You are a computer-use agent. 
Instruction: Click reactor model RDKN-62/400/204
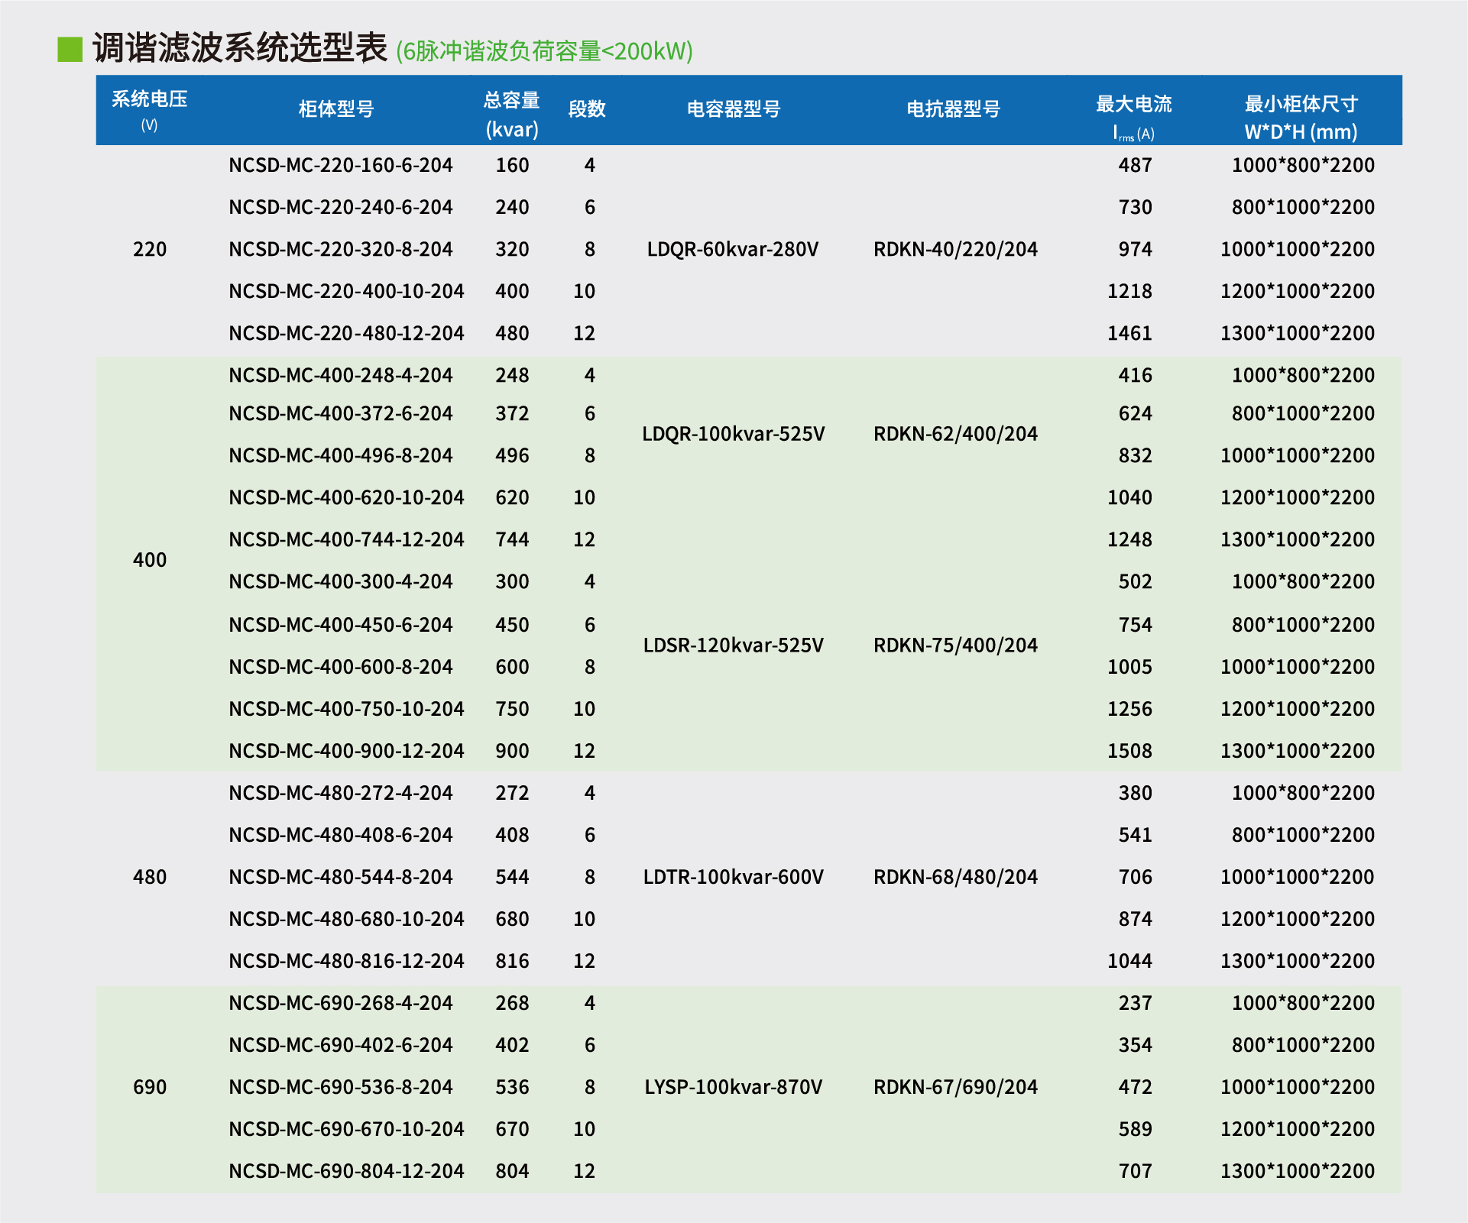coord(955,434)
